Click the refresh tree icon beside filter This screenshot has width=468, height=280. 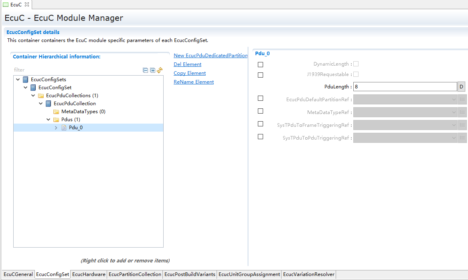160,70
